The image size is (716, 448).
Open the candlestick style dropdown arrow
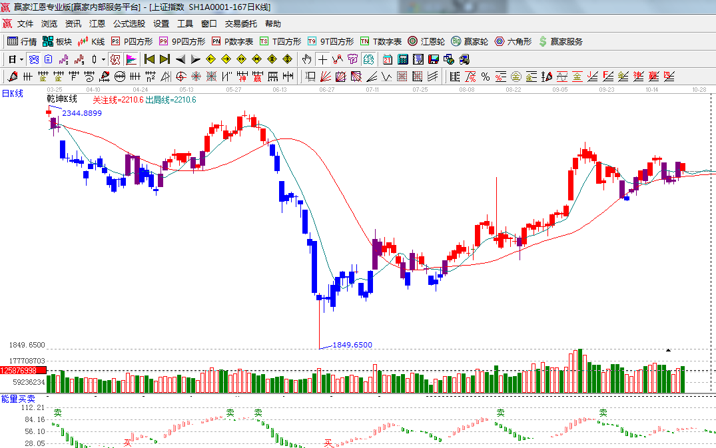[104, 59]
